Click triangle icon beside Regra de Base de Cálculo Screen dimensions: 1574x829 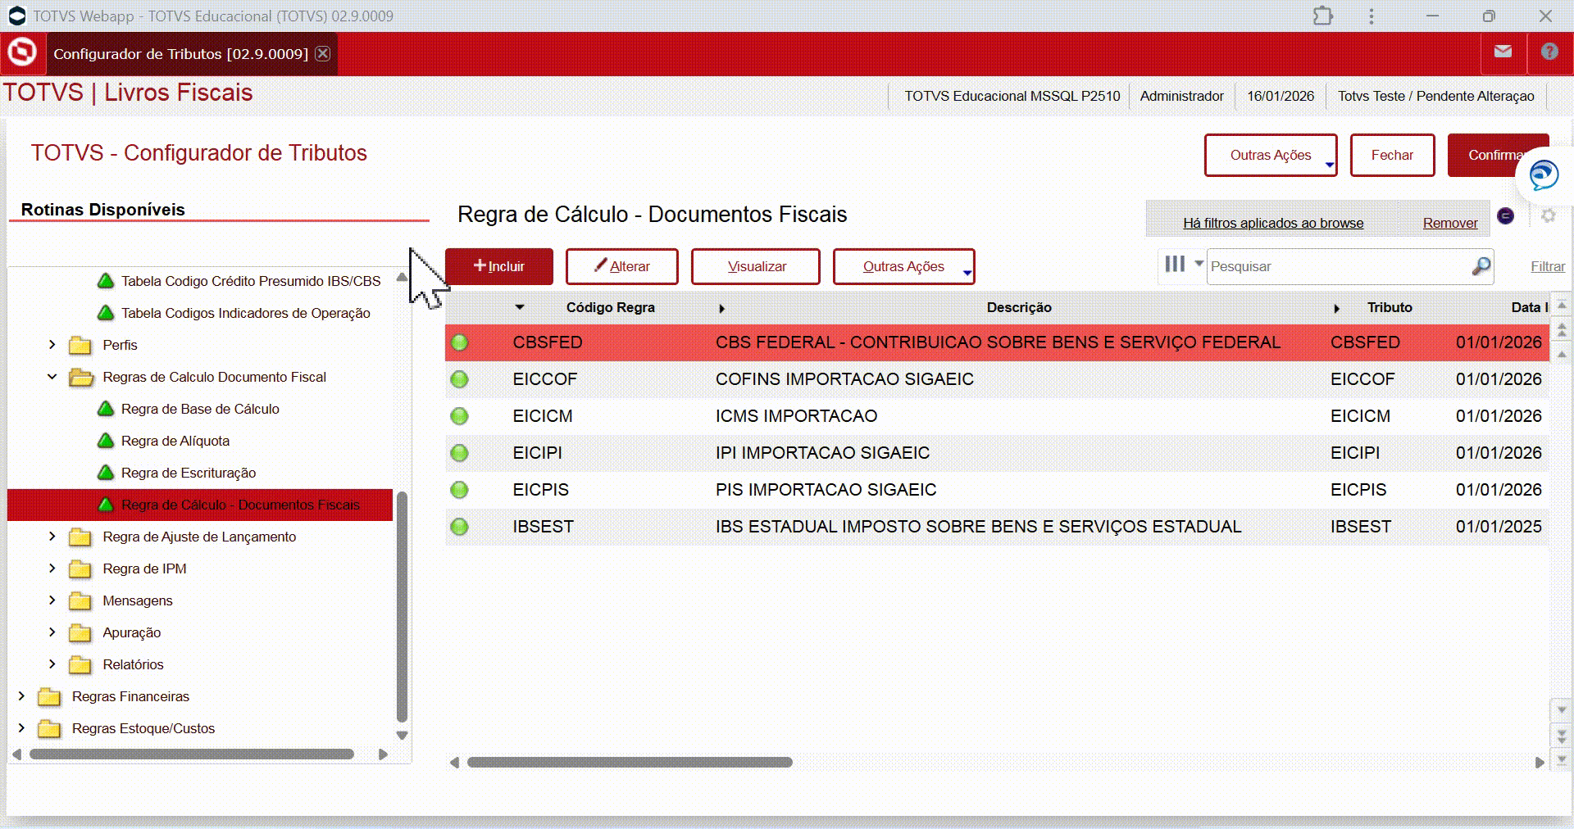coord(106,409)
